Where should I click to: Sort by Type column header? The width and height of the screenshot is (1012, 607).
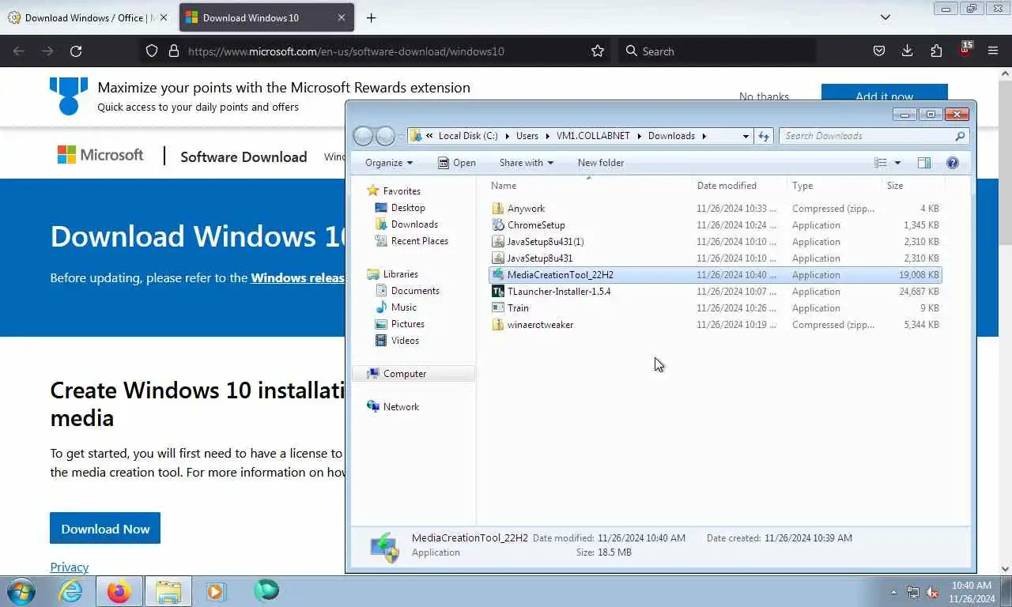pyautogui.click(x=834, y=186)
